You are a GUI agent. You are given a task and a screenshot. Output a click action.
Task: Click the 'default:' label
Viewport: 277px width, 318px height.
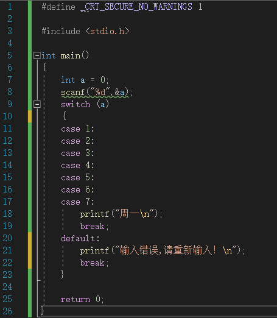(x=80, y=238)
